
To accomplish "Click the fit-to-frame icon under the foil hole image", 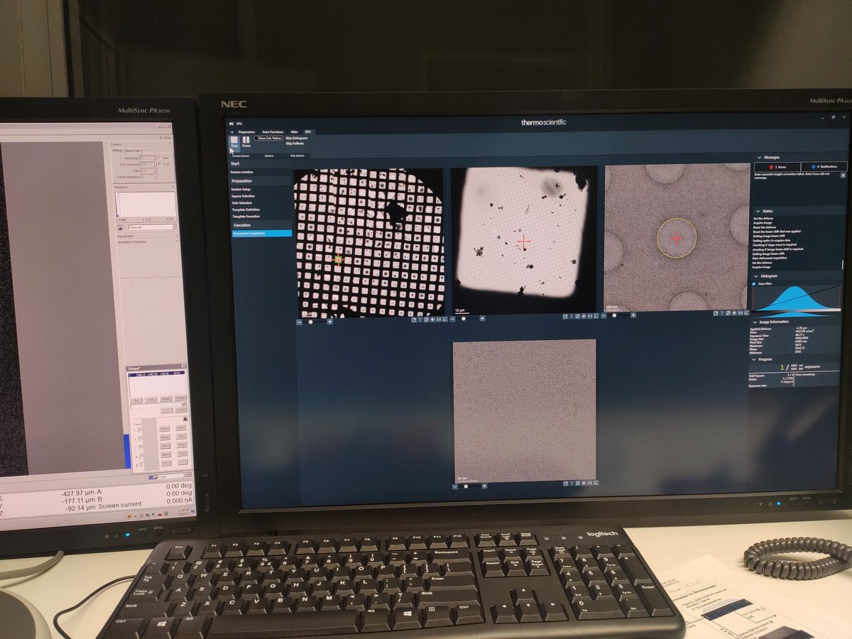I will [746, 313].
